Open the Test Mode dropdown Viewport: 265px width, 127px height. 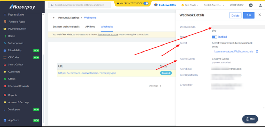pos(190,5)
